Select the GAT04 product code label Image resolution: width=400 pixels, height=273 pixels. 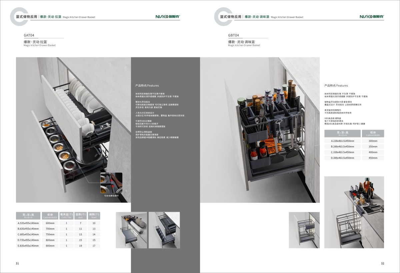coord(29,35)
